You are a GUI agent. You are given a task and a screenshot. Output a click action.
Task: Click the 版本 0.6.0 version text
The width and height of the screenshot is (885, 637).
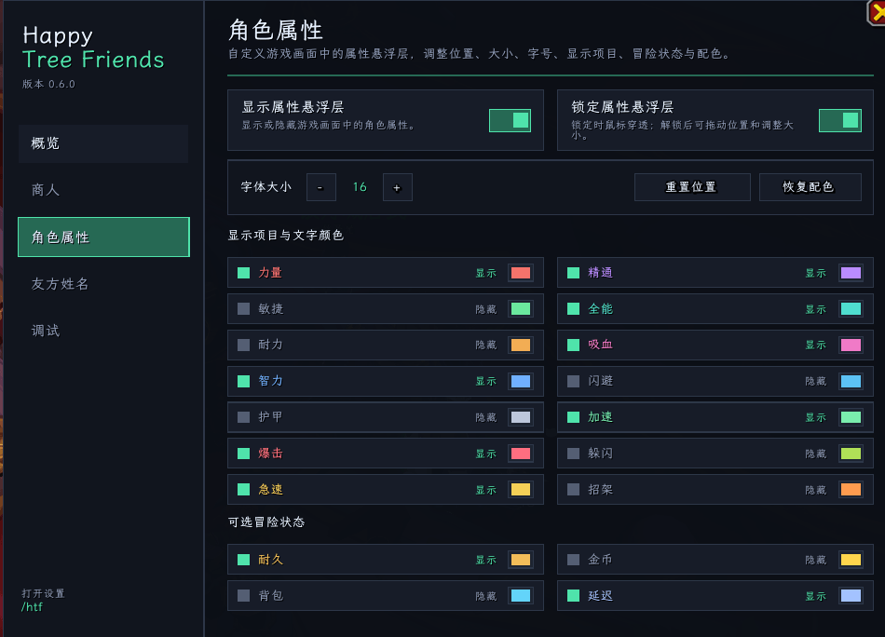pyautogui.click(x=48, y=84)
